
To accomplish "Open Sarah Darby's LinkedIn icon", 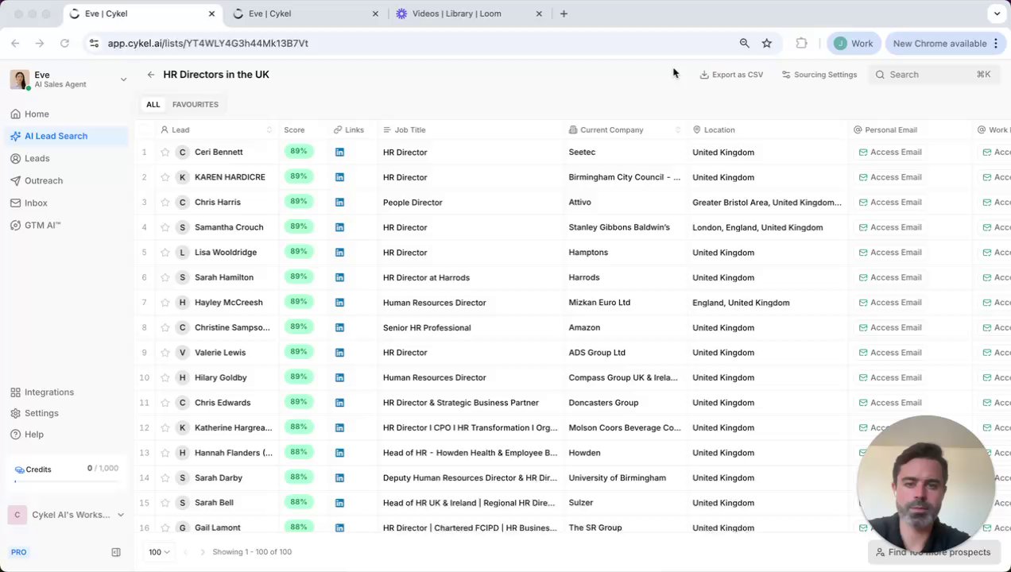I will pyautogui.click(x=339, y=477).
